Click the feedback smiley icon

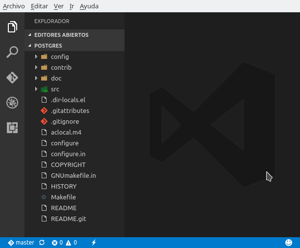(x=289, y=243)
